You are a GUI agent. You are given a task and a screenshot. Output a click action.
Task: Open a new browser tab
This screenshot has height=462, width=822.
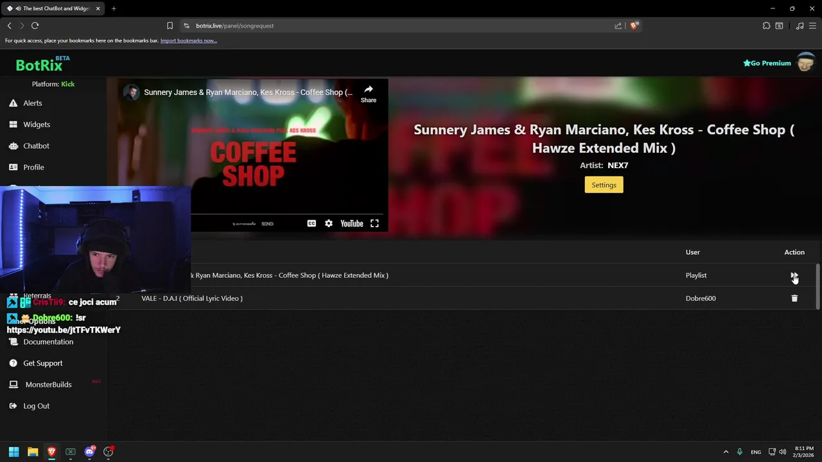tap(114, 8)
